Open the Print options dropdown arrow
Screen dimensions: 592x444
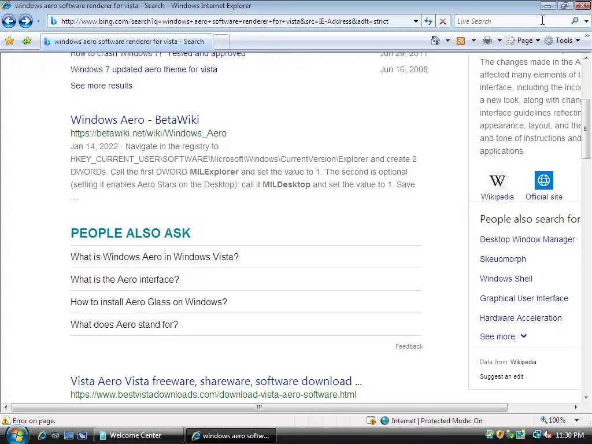point(499,40)
